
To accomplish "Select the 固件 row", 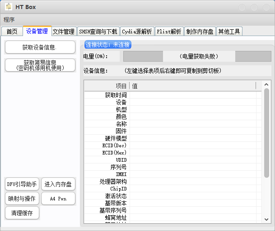I will click(x=172, y=131).
